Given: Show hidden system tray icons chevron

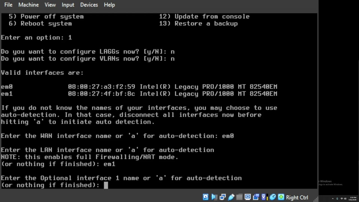Looking at the screenshot, I should [333, 199].
